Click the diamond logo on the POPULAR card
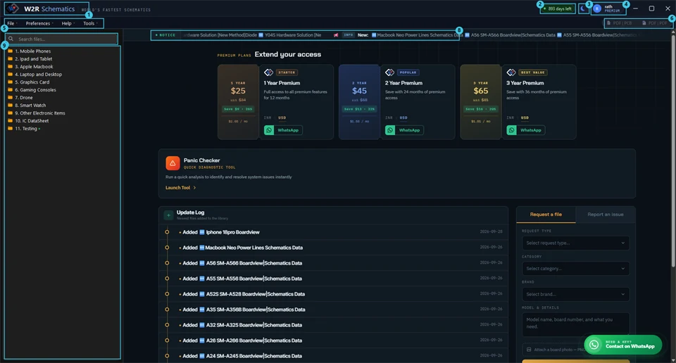The width and height of the screenshot is (676, 363). coord(389,72)
